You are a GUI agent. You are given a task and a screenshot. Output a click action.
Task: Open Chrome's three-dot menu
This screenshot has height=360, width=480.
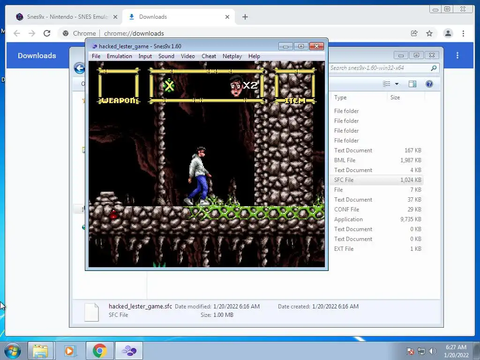(x=463, y=33)
